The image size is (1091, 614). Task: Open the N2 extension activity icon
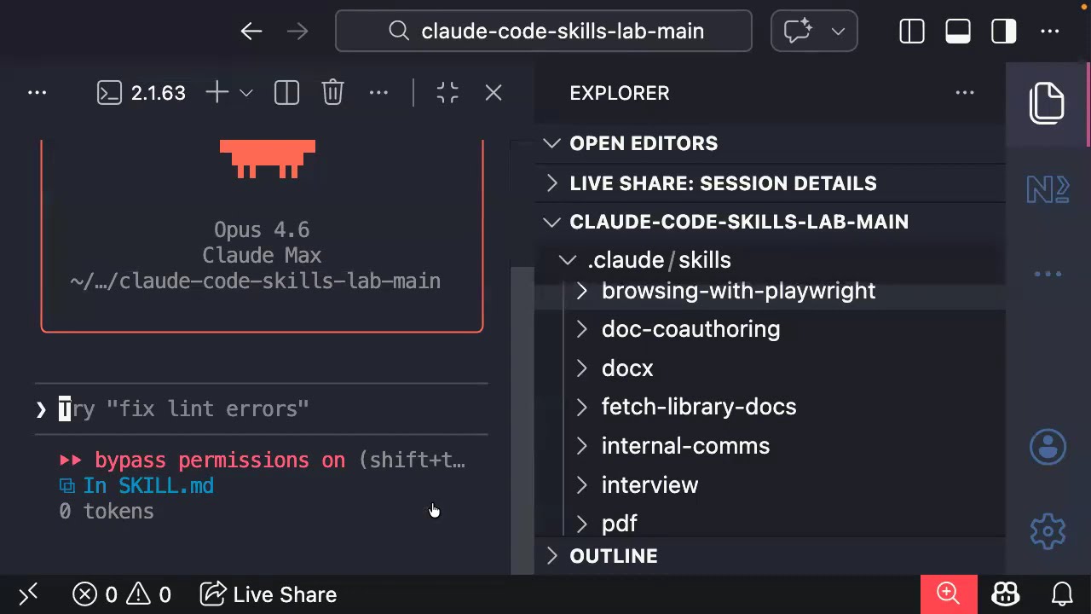[1048, 188]
